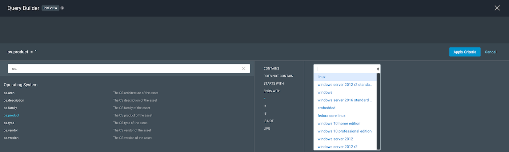Click into the attribute search input
The width and height of the screenshot is (509, 152).
[124, 68]
